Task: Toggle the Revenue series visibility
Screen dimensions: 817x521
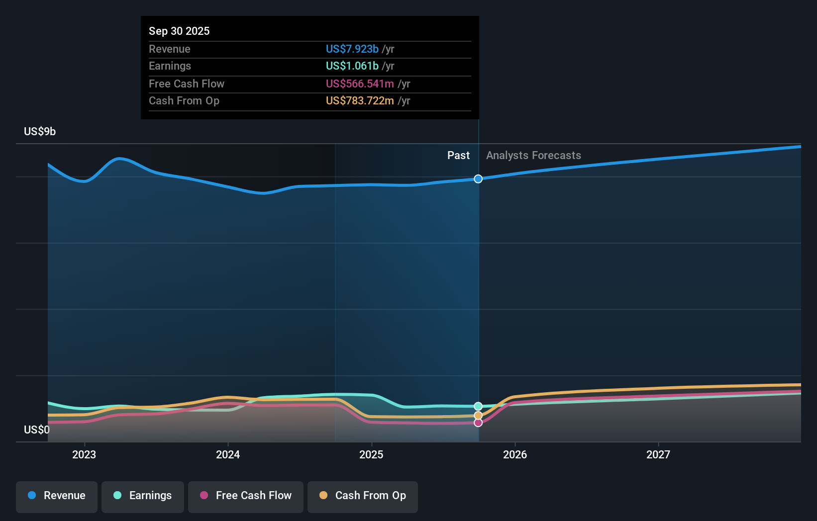Action: tap(56, 496)
